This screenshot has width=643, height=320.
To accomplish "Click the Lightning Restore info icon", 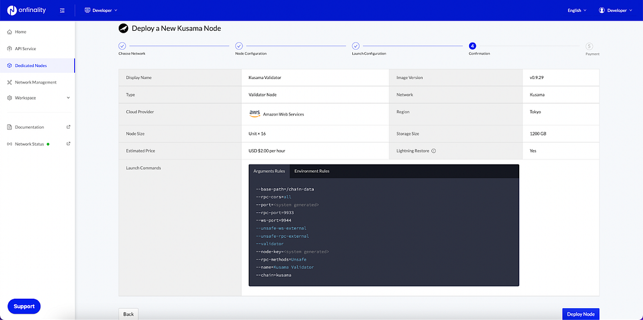I will [433, 151].
